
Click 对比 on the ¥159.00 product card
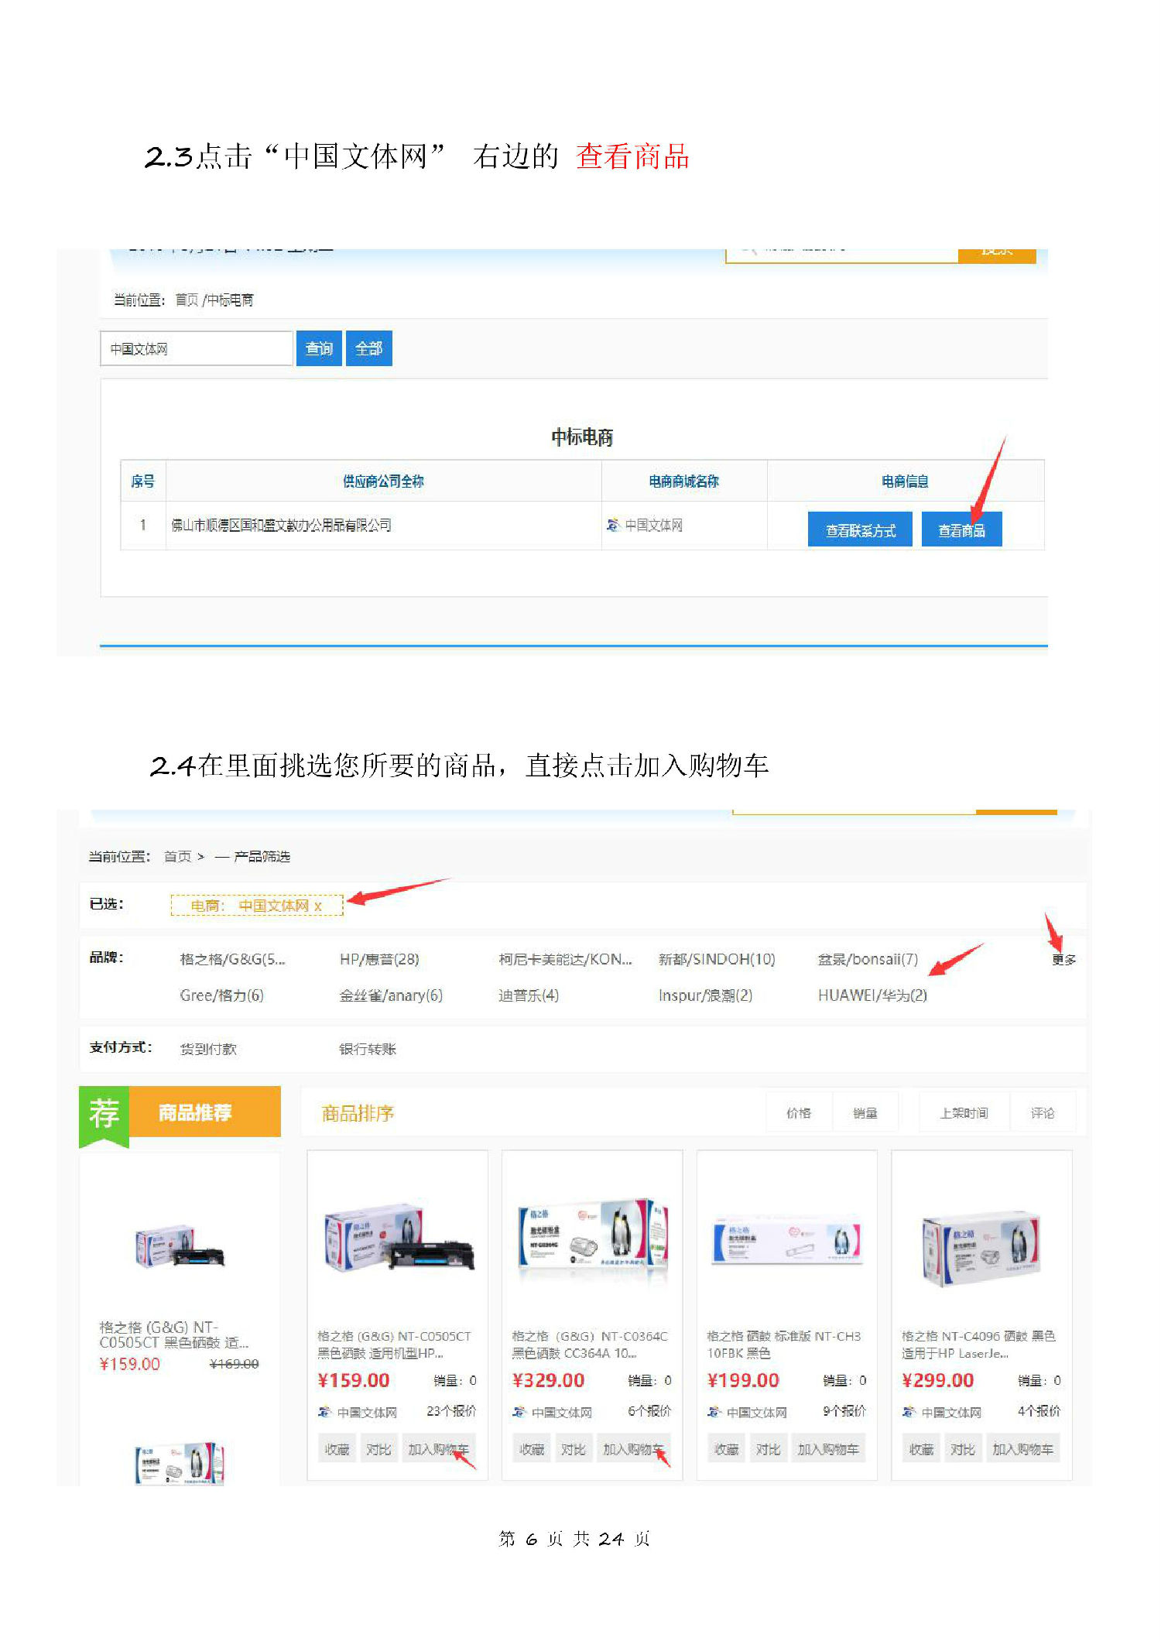[378, 1449]
